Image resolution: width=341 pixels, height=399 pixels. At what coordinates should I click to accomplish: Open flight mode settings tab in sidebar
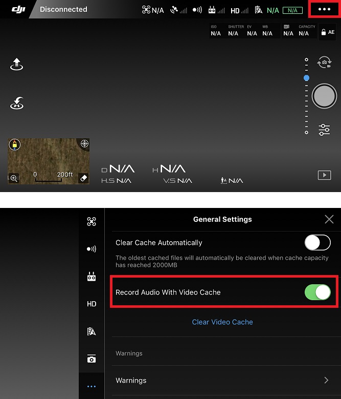point(92,331)
